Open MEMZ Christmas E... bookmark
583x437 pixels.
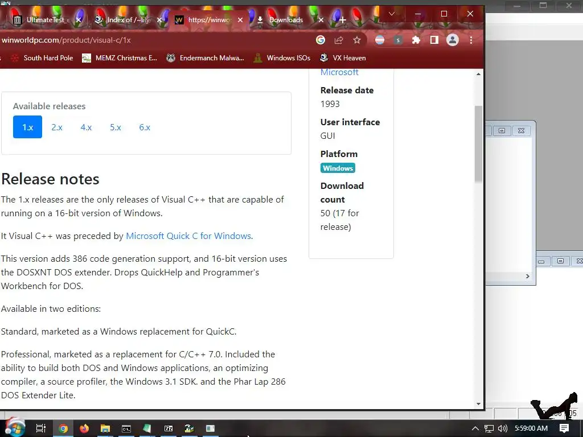pos(120,58)
